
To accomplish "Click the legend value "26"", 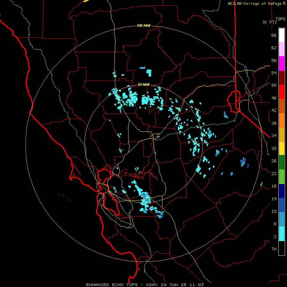I will [x=274, y=161].
